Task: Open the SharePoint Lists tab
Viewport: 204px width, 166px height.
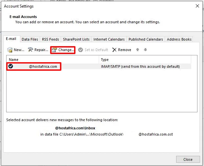Action: (76, 39)
